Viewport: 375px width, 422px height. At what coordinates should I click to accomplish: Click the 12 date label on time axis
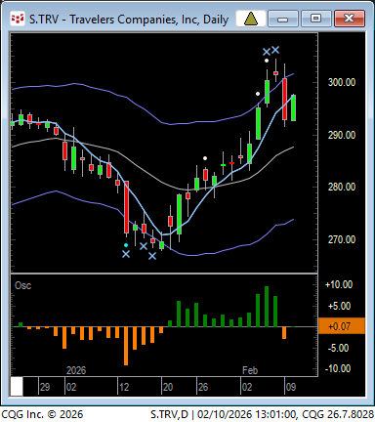124,387
